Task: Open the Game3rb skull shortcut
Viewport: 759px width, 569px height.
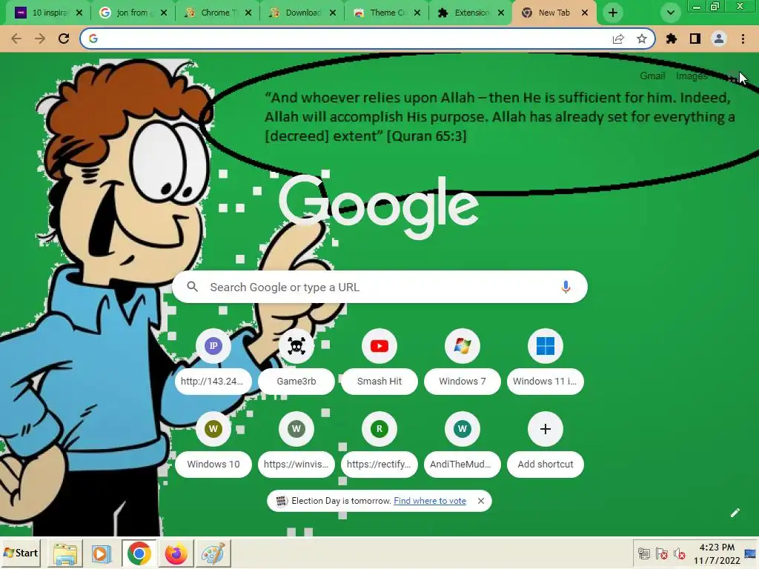Action: coord(296,361)
